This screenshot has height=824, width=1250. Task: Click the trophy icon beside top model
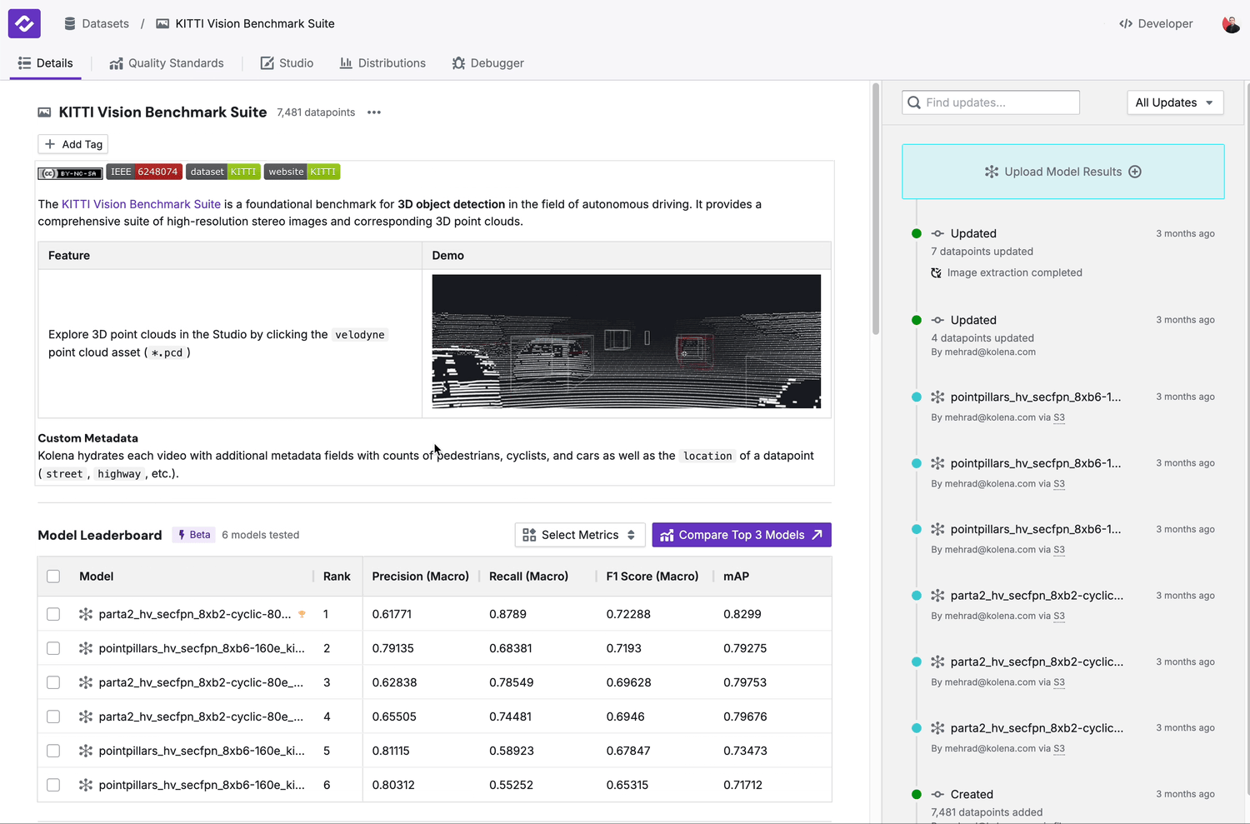[302, 614]
